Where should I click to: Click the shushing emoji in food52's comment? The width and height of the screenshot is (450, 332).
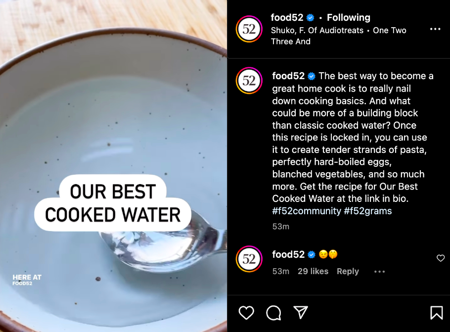333,254
